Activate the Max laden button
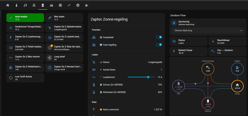This screenshot has width=248, height=116. tap(64, 18)
